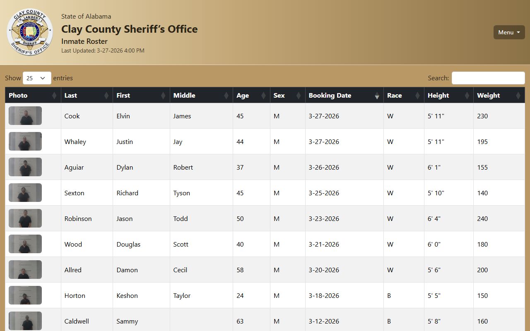Select last name Aguiar
Viewport: 530px width, 331px height.
click(74, 168)
